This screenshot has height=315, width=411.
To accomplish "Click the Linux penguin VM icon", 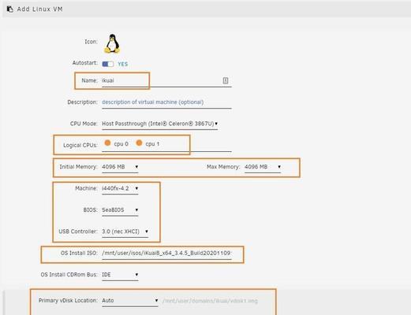I will pyautogui.click(x=112, y=43).
